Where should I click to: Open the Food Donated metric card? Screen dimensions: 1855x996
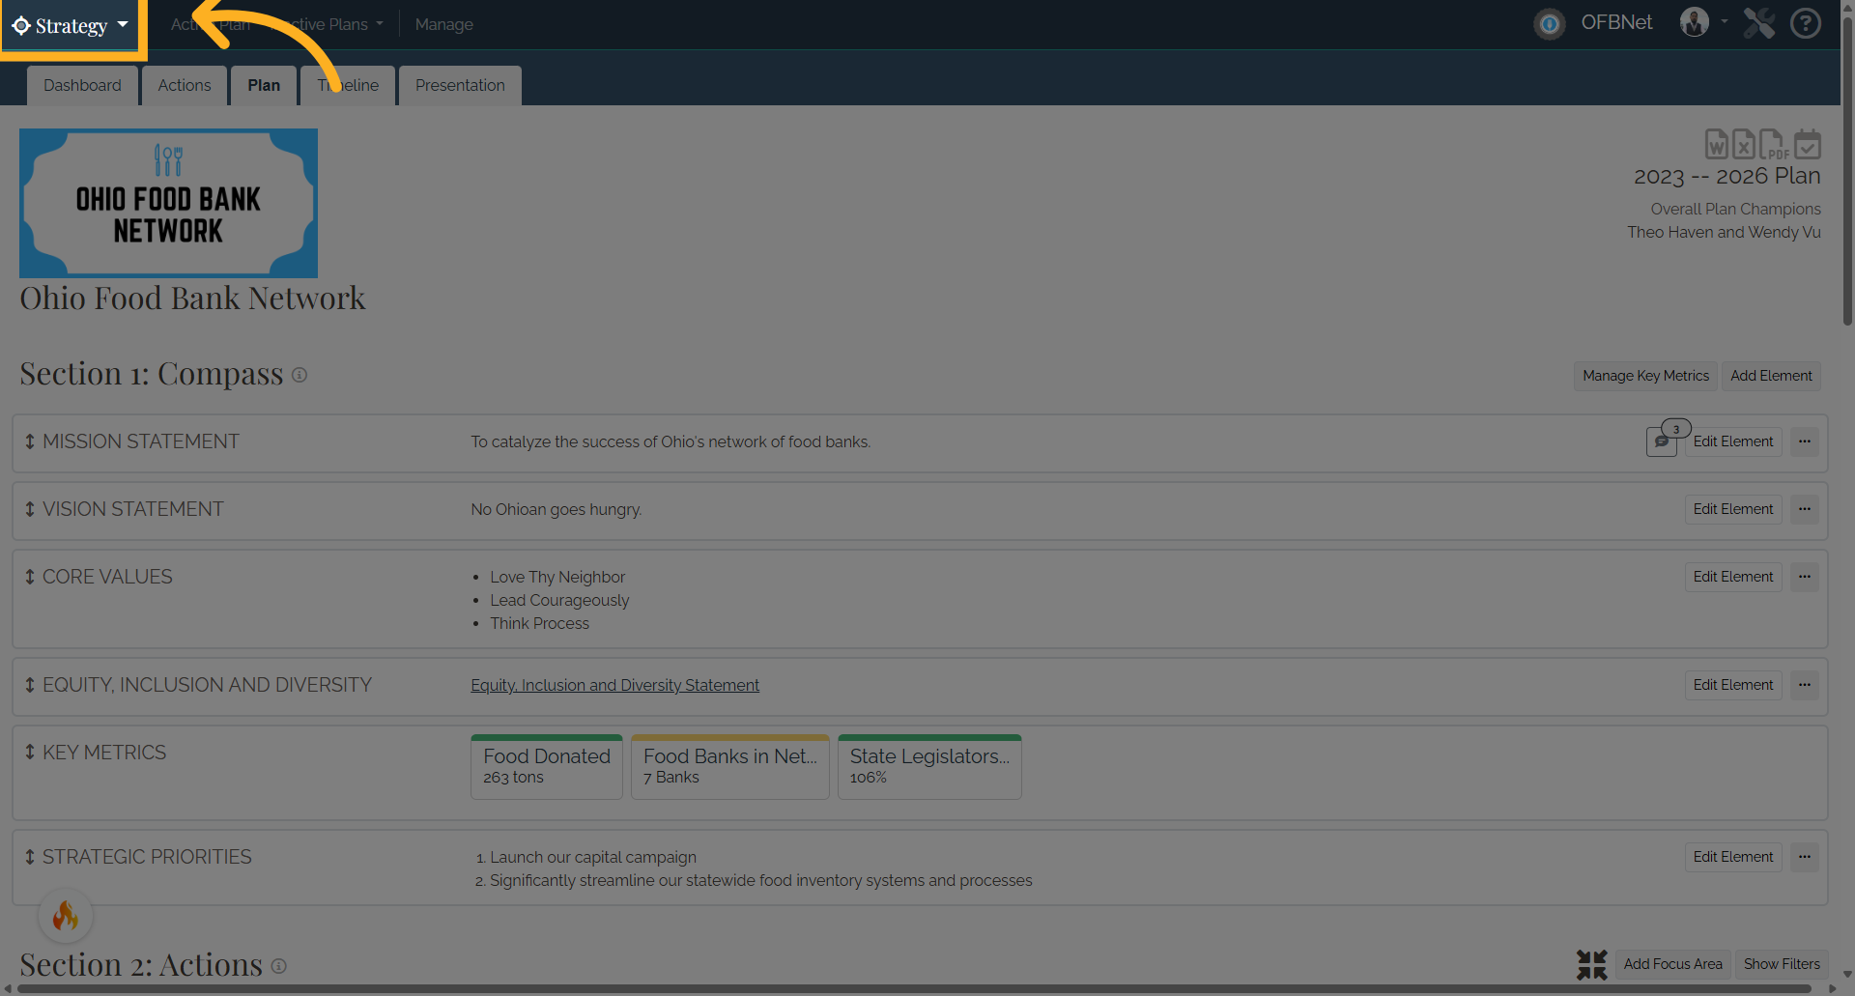(x=547, y=767)
